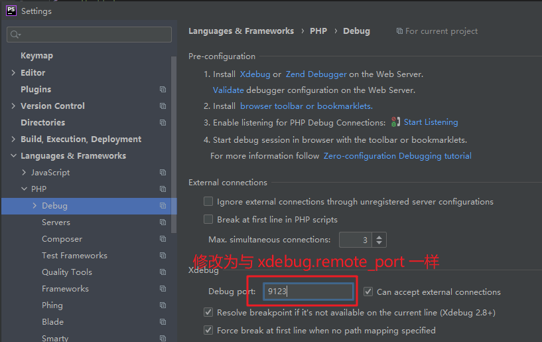Increase max simultaneous connections with up arrow
Viewport: 542px width, 342px height.
tap(379, 236)
